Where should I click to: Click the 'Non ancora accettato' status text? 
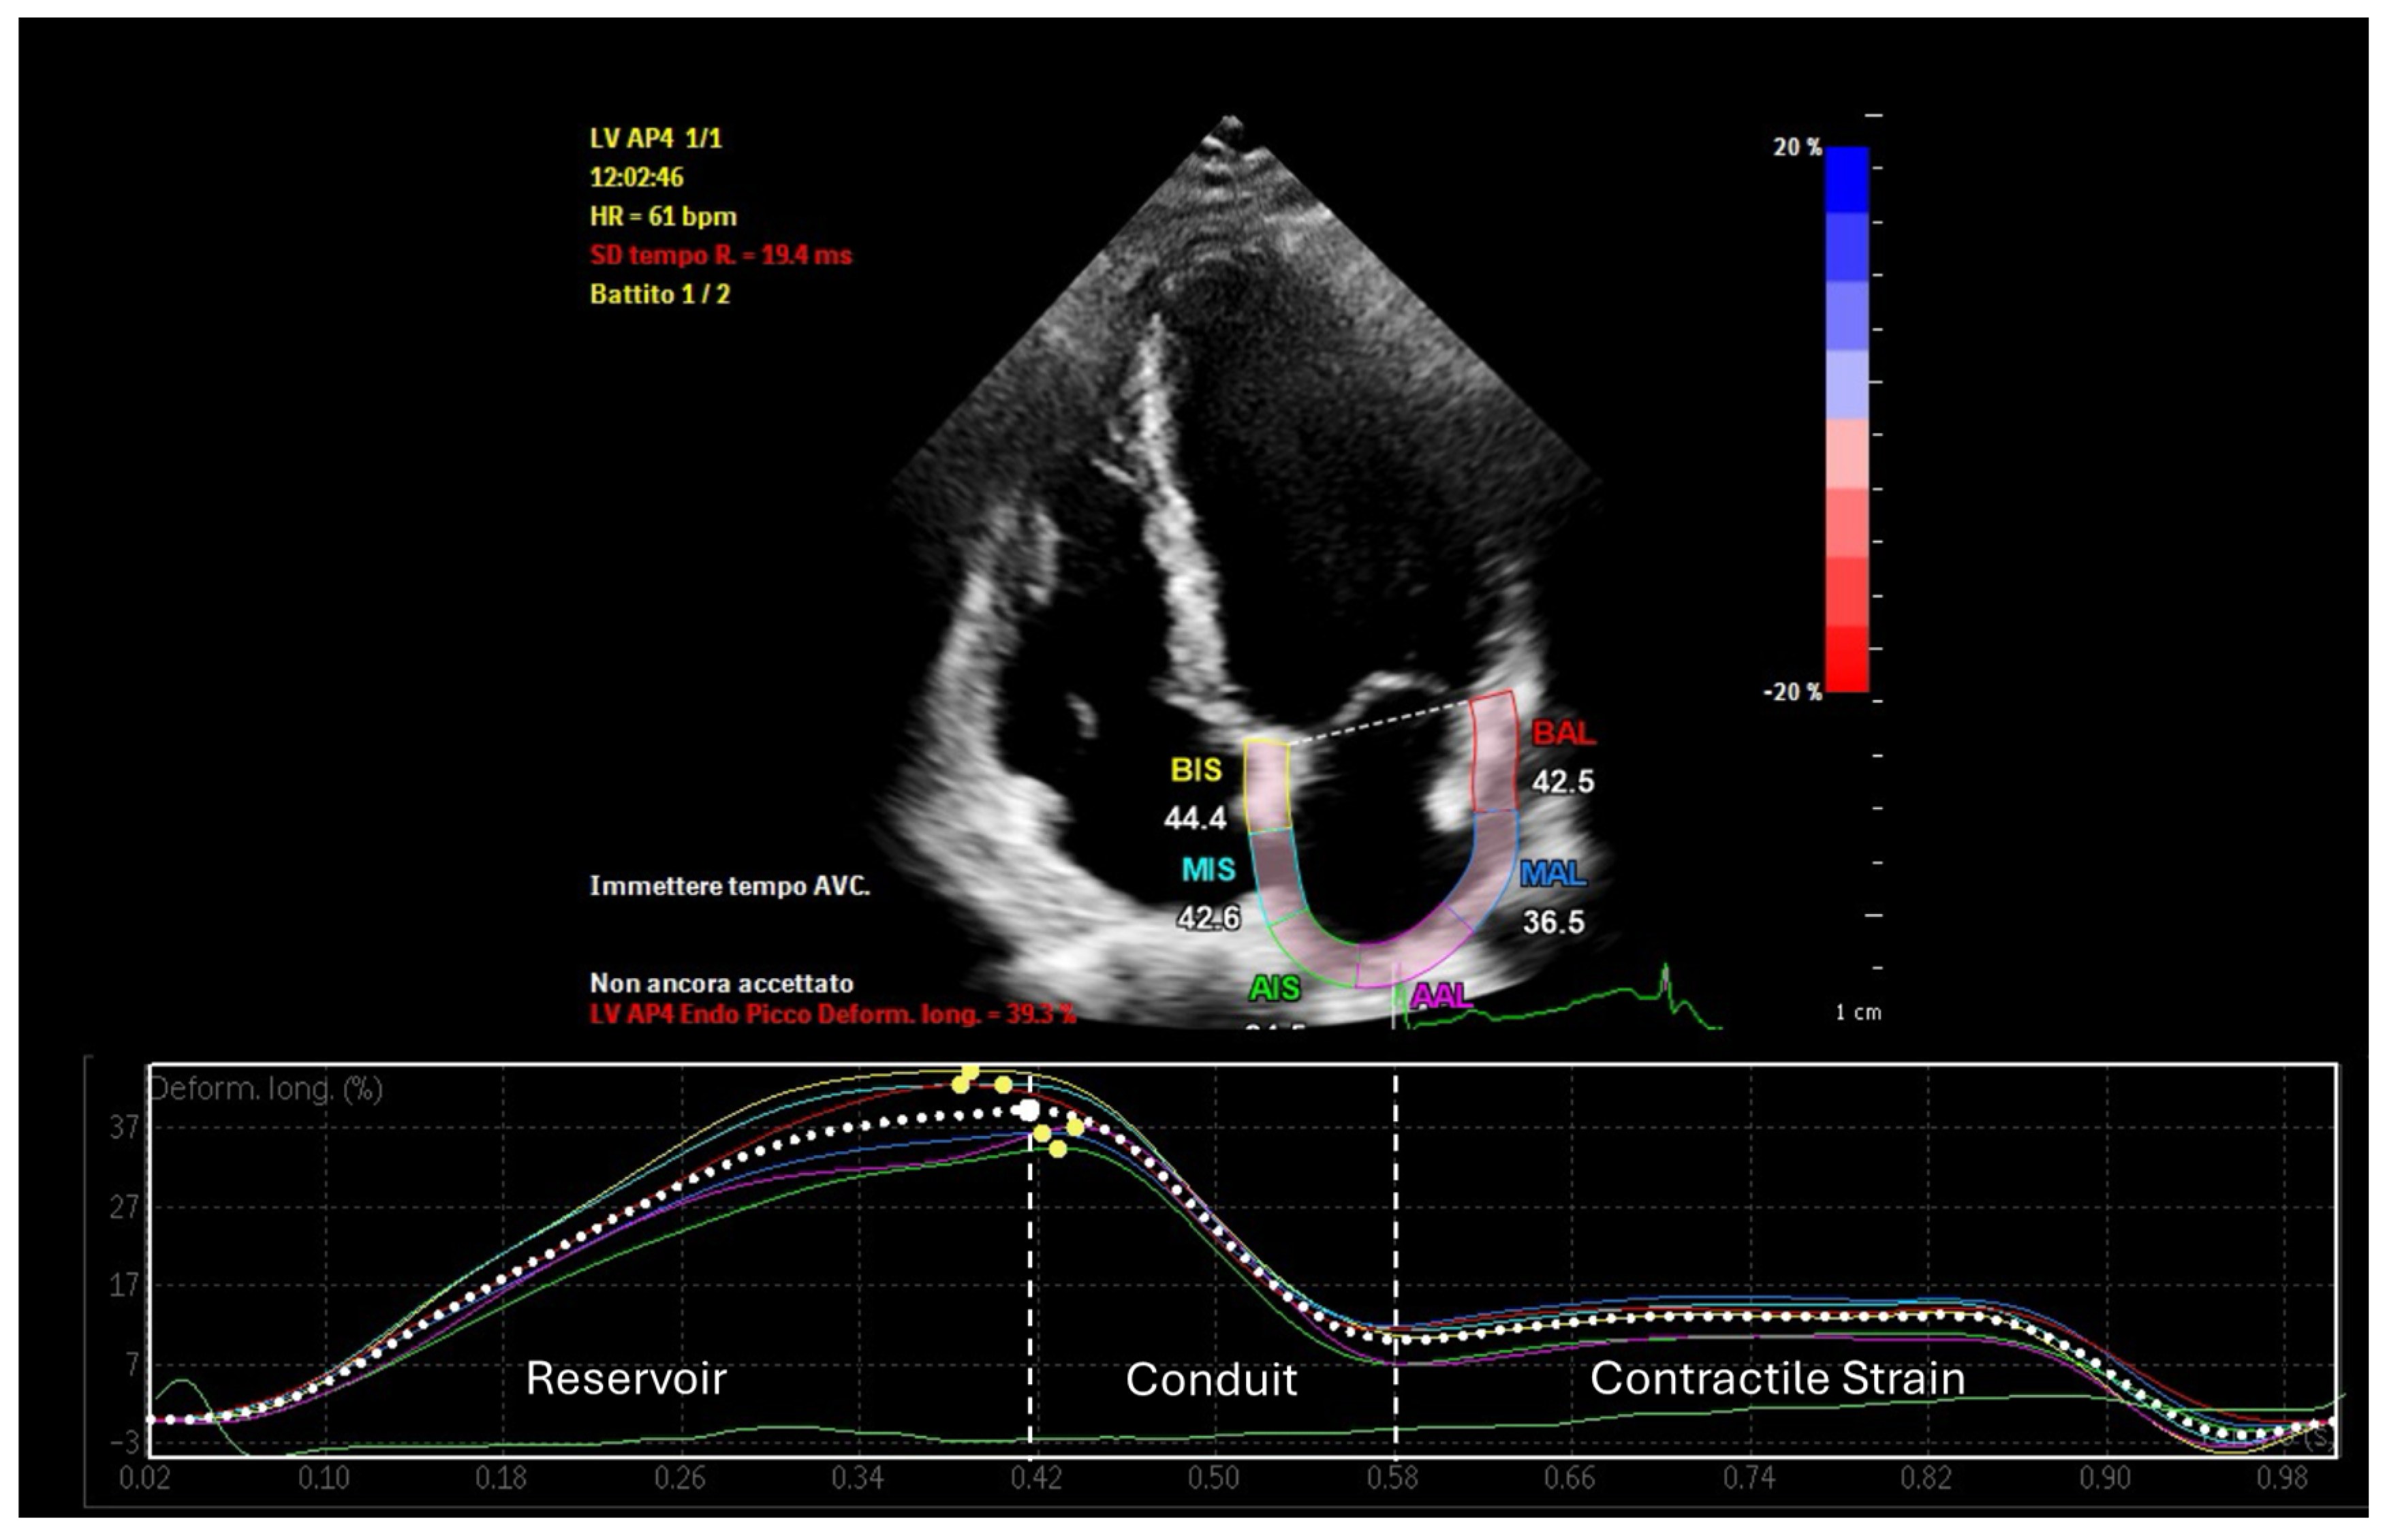coord(721,983)
